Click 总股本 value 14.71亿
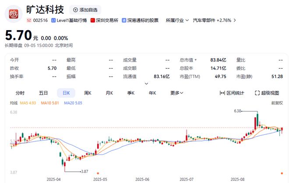Image resolution: width=289 pixels, height=183 pixels. [219, 68]
